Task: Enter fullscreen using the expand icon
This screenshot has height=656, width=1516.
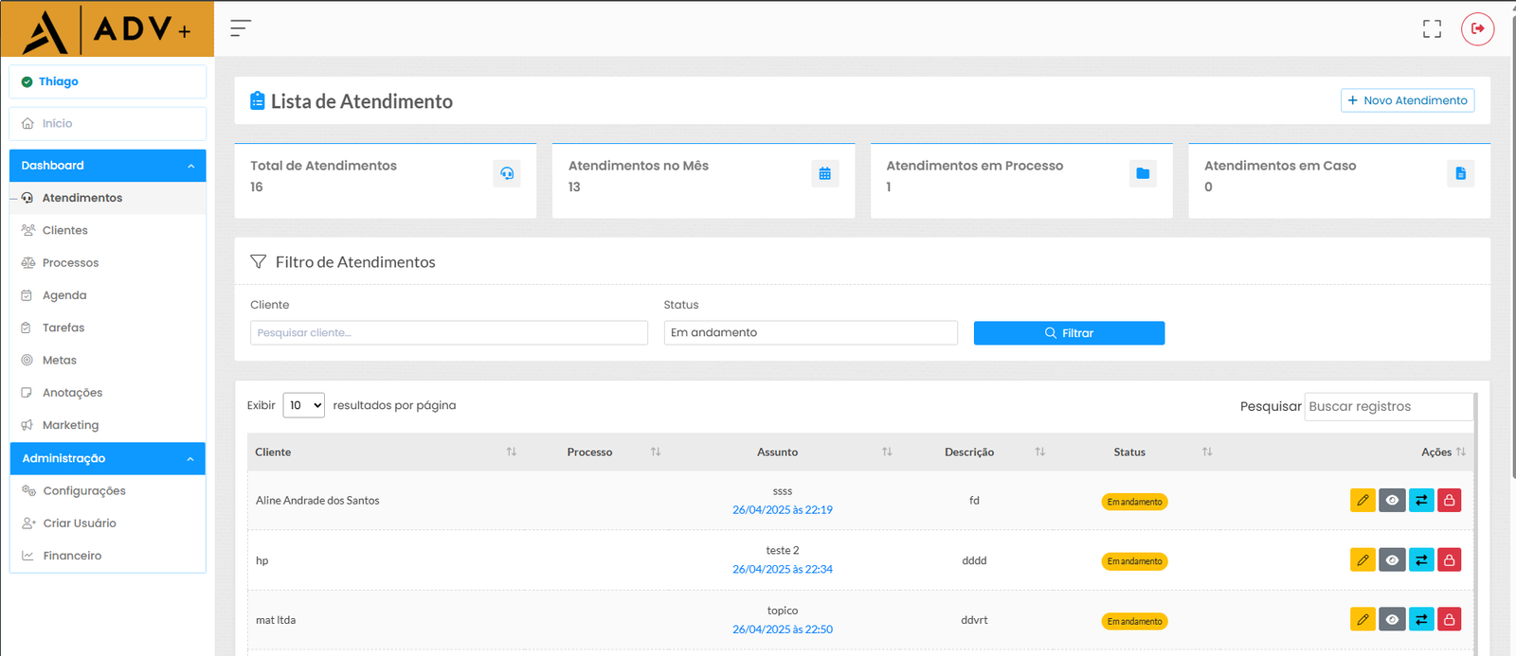Action: click(1432, 29)
